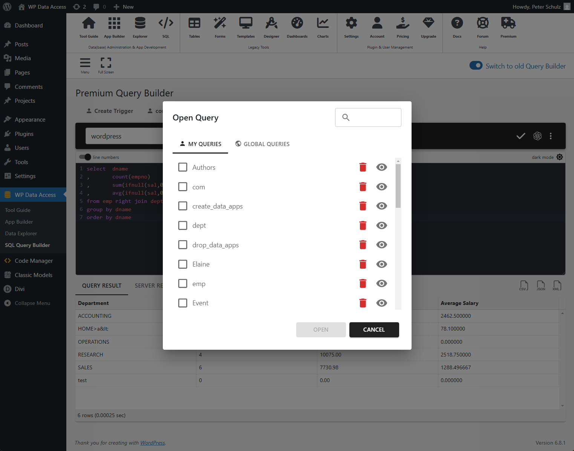
Task: Open Data Explorer submenu item
Action: pos(21,233)
